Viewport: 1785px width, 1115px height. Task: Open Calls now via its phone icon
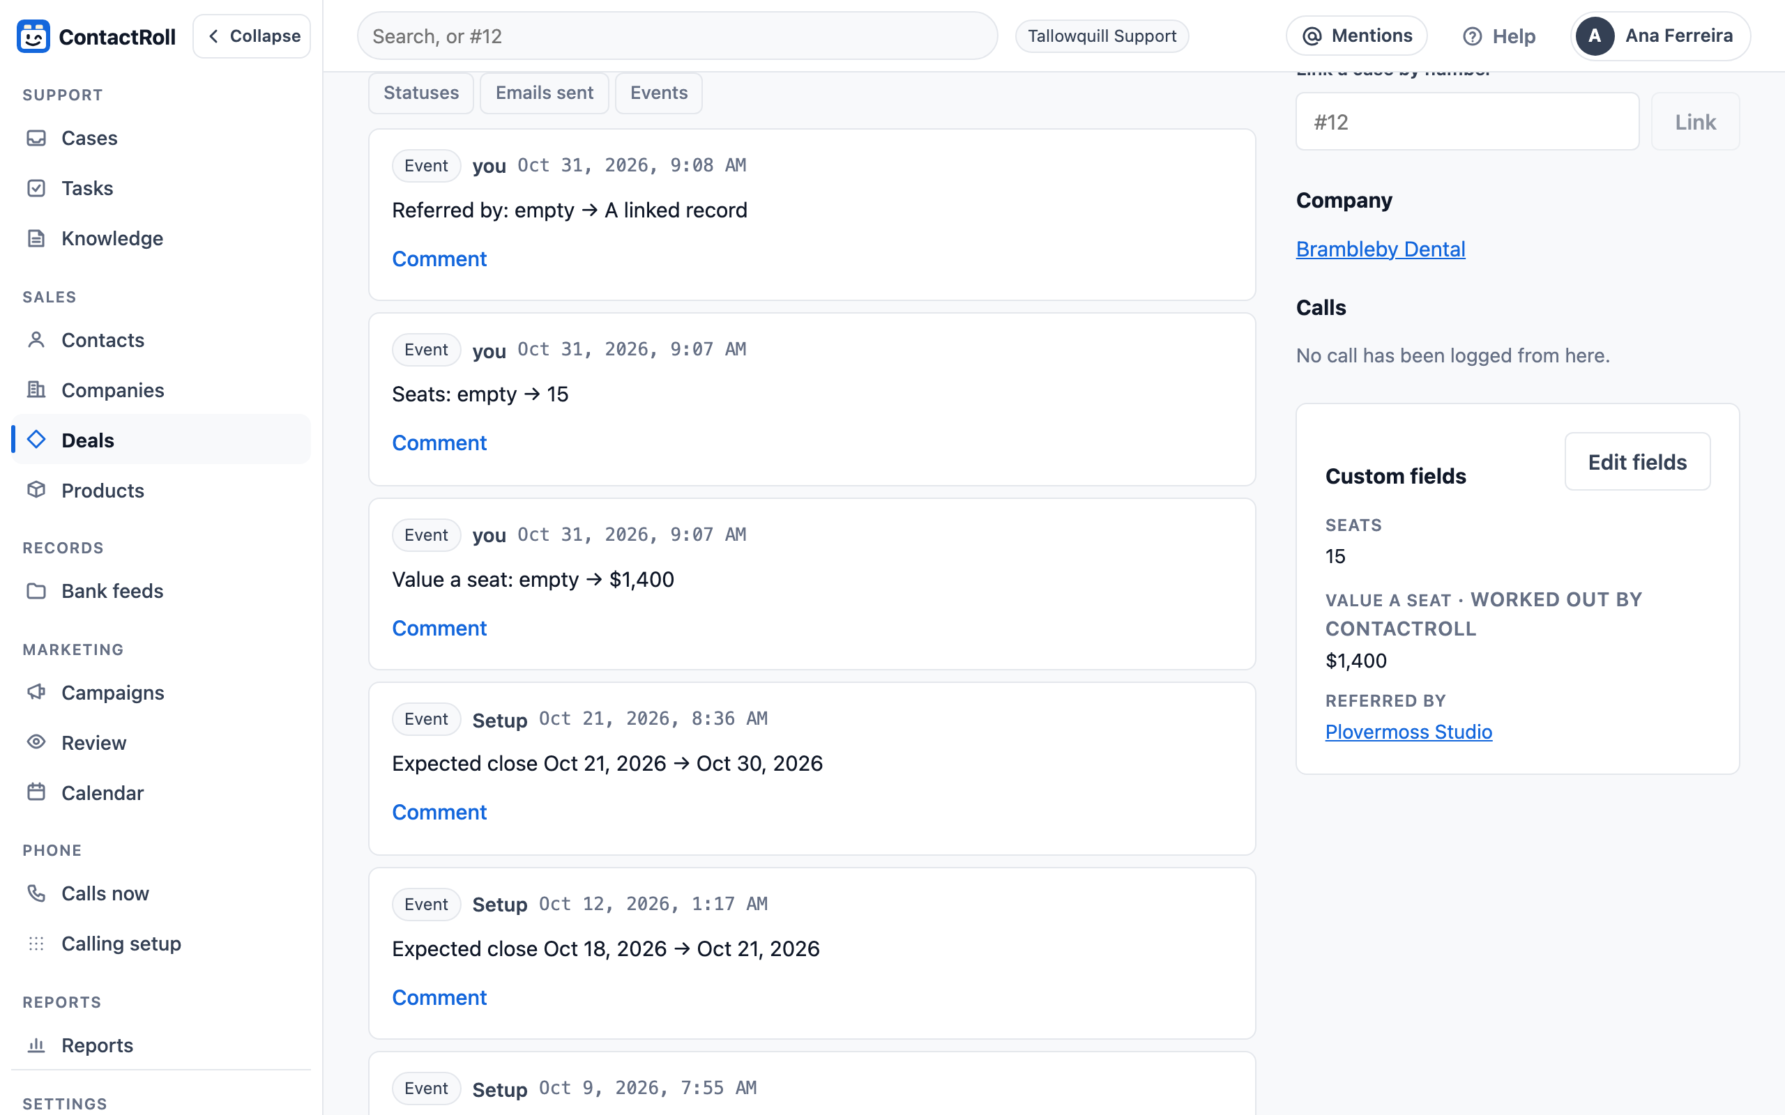pyautogui.click(x=36, y=893)
